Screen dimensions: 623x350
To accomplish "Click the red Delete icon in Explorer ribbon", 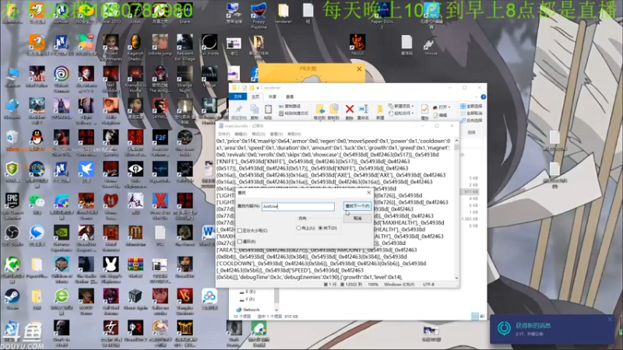I will pyautogui.click(x=350, y=109).
